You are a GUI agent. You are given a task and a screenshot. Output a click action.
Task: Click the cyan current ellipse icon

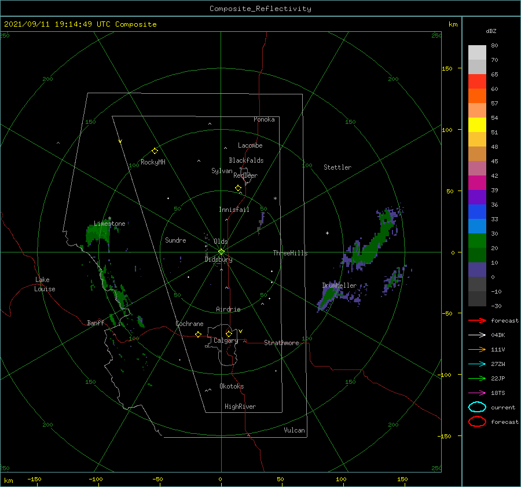tap(477, 407)
